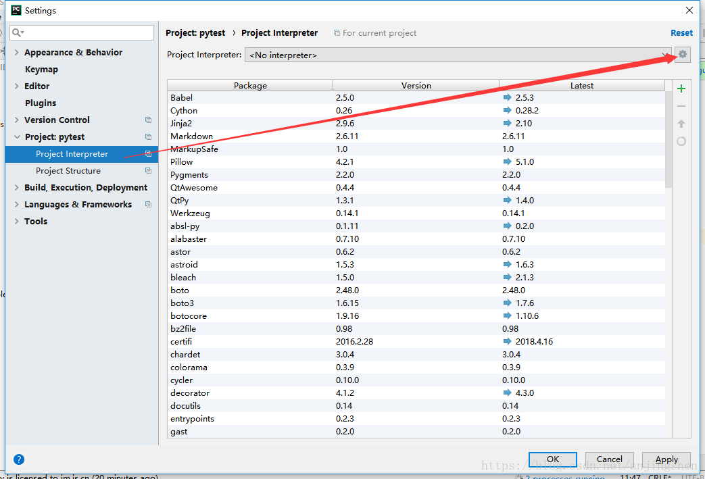Select the QtPy package row
The image size is (705, 479).
[x=416, y=201]
